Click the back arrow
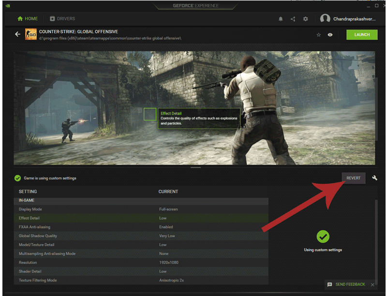The image size is (387, 296). (17, 34)
